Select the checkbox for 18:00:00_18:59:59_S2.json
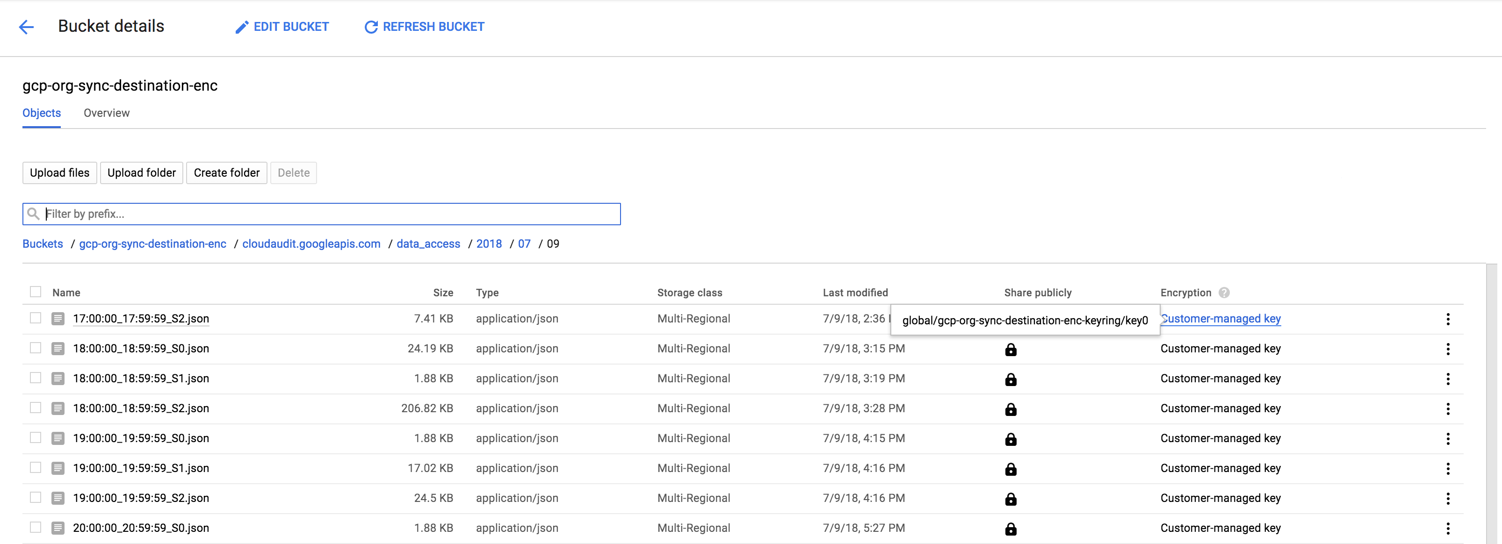The width and height of the screenshot is (1502, 544). pyautogui.click(x=36, y=408)
